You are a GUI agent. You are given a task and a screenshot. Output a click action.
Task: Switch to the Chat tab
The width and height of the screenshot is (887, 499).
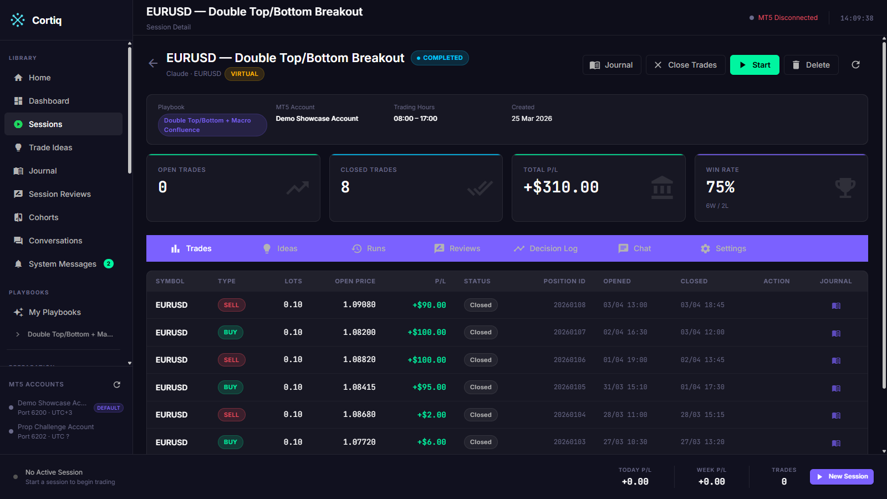click(x=634, y=248)
